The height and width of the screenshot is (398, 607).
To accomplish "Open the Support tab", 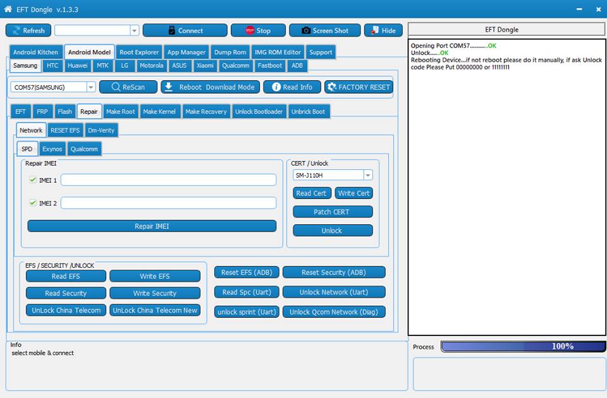I will 321,52.
